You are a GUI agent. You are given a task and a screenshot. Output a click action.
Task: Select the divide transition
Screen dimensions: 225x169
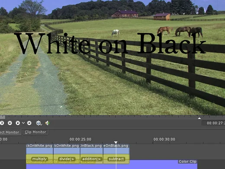pos(67,159)
